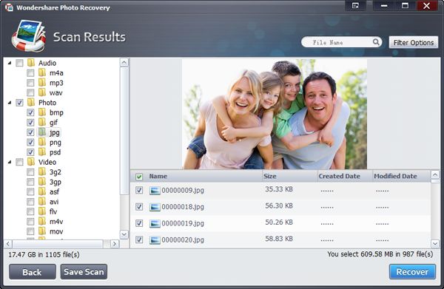
Task: Click image icon of 00000019.jpg
Action: pos(155,223)
